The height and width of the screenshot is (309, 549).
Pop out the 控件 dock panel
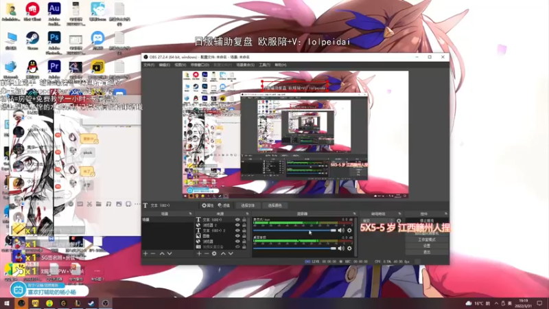point(445,214)
